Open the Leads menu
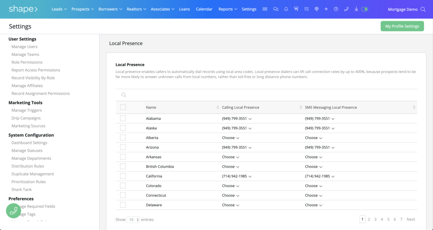The width and height of the screenshot is (433, 230). [x=59, y=9]
